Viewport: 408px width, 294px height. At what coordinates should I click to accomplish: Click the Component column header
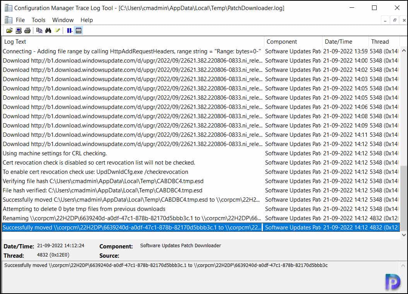(293, 42)
